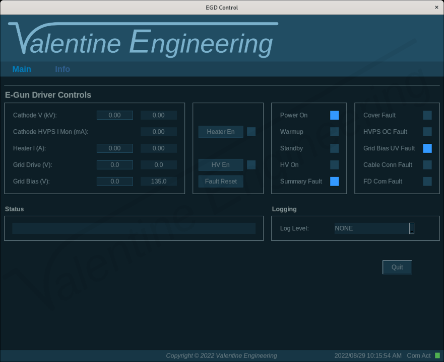Click the green Com Act indicator
Viewport: 444px width, 362px height.
point(437,355)
